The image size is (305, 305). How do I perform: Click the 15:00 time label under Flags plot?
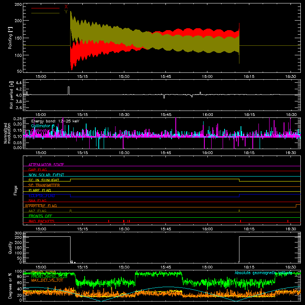pos(41,229)
